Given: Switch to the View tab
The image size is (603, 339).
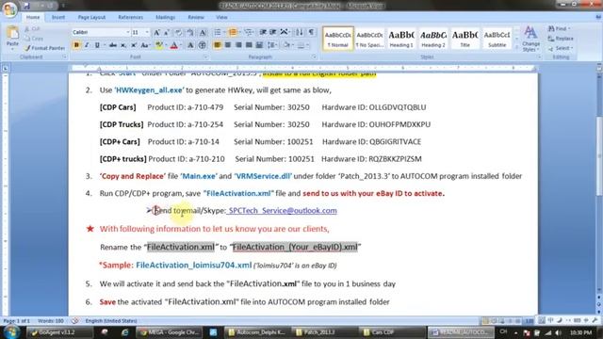Looking at the screenshot, I should pos(221,17).
